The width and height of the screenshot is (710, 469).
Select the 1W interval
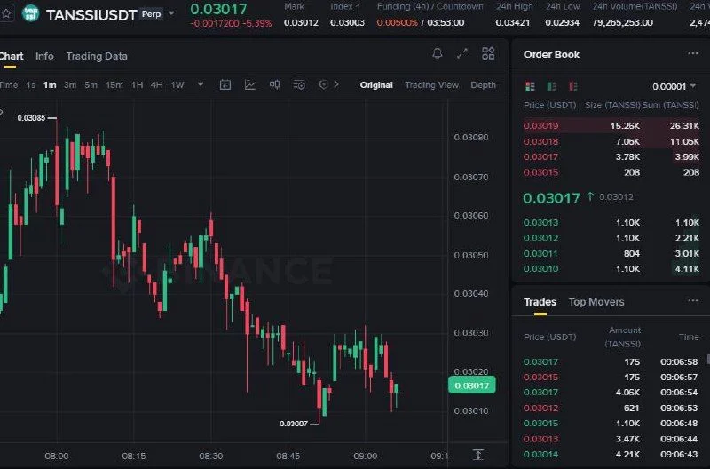(177, 84)
